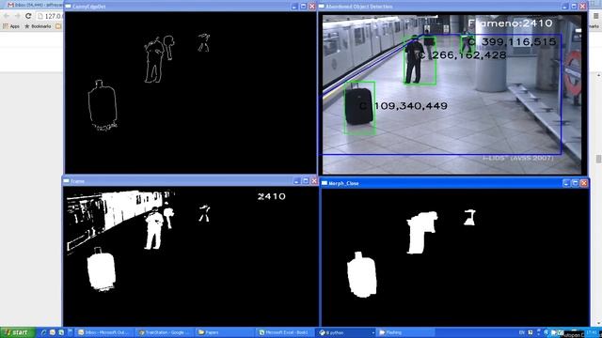Open the python grouped taskbar item
602x338 pixels.
[x=345, y=332]
